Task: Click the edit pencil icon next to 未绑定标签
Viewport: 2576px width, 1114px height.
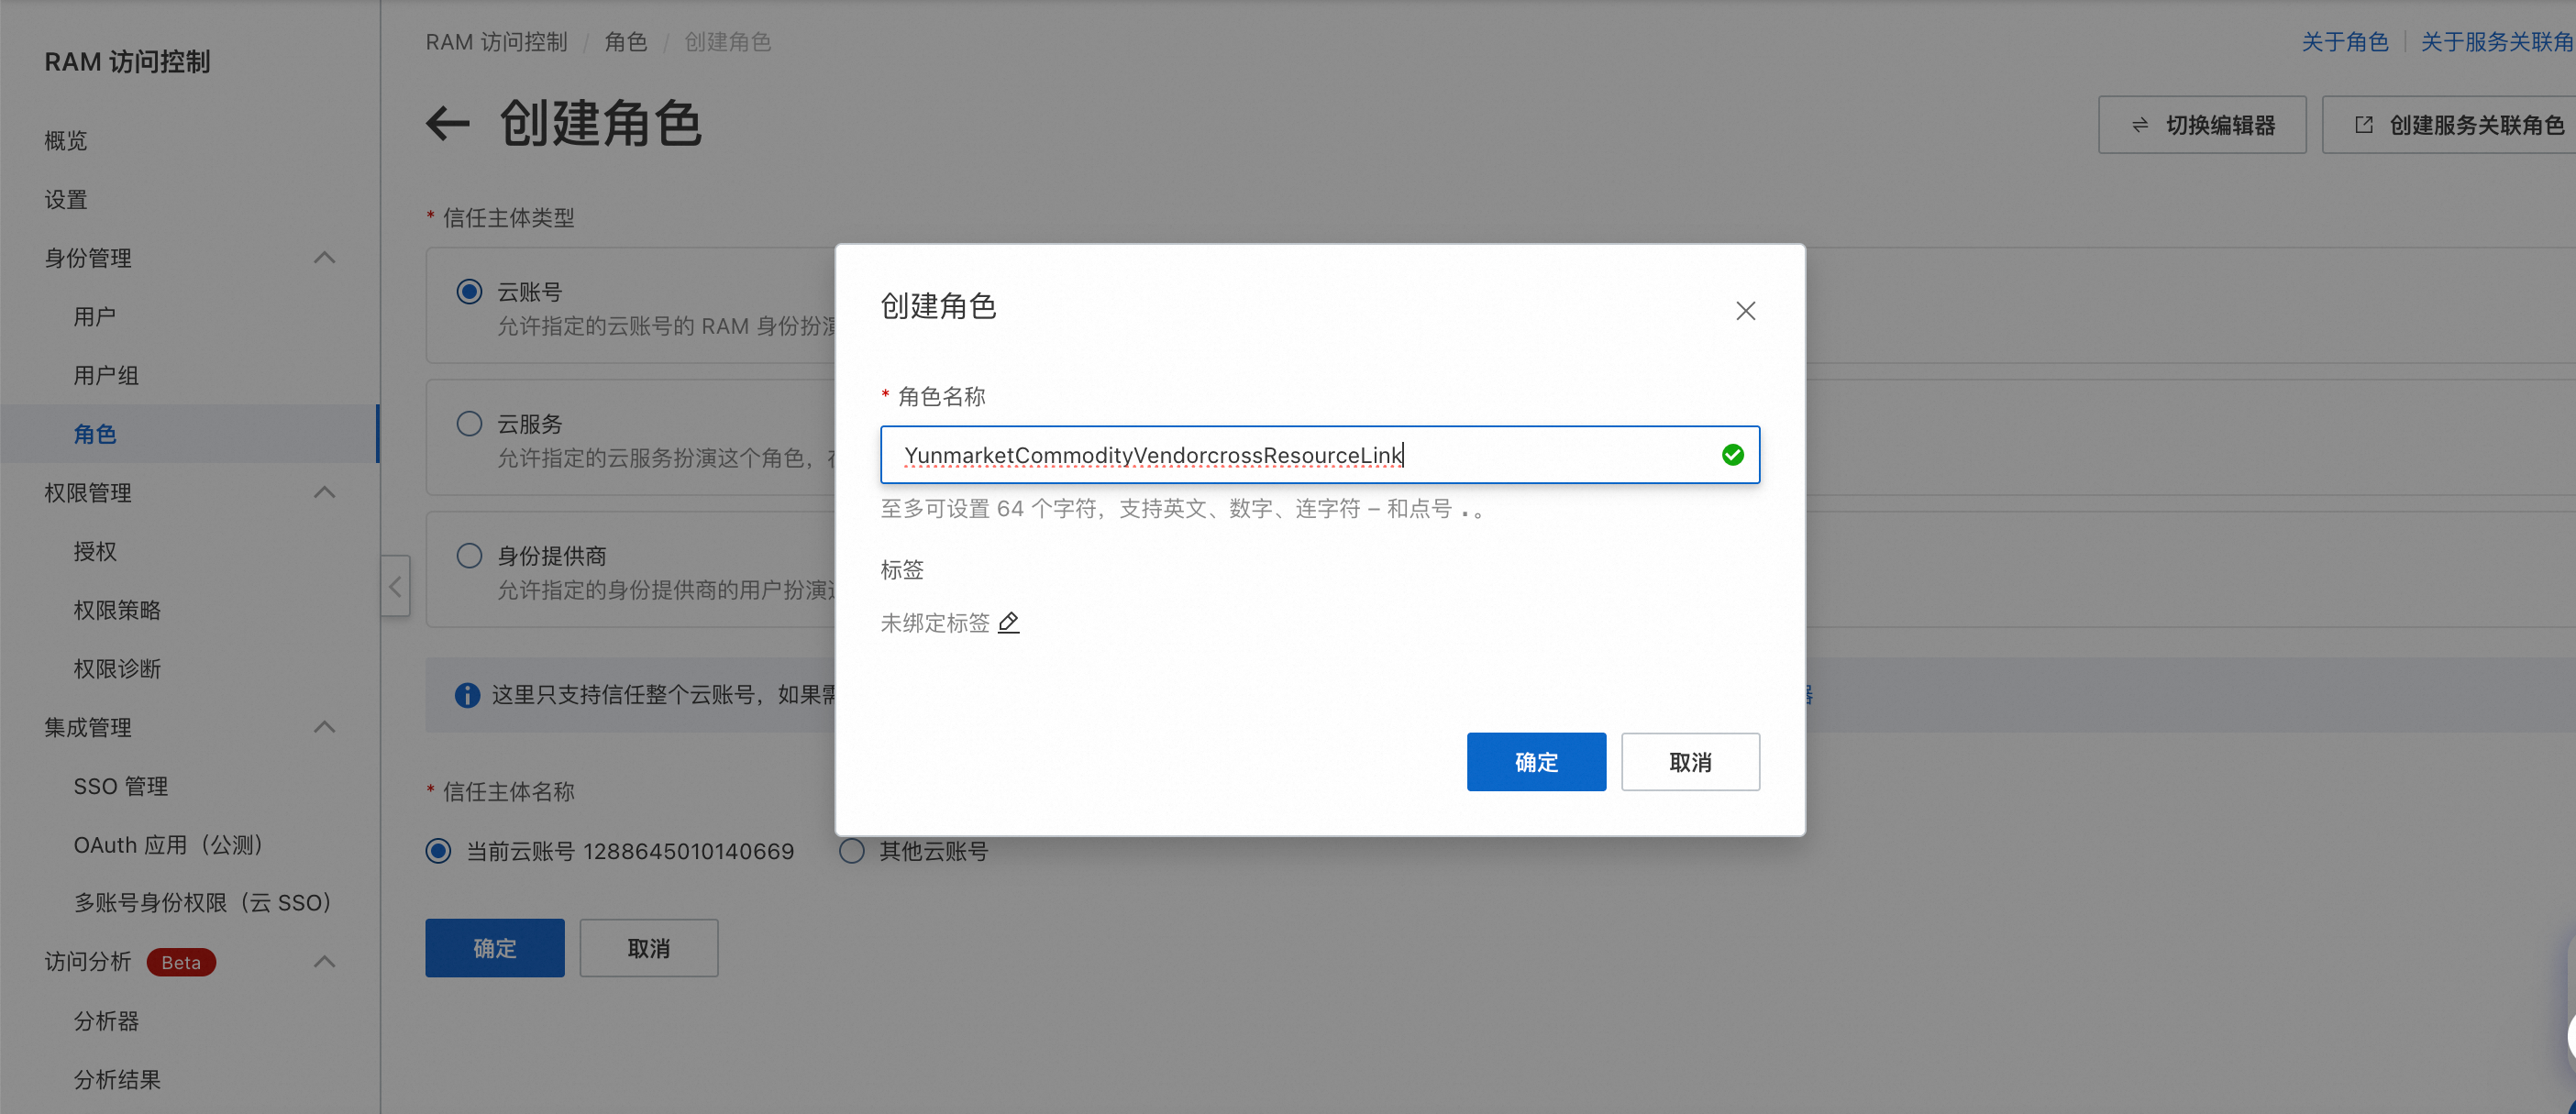Action: [x=1009, y=622]
